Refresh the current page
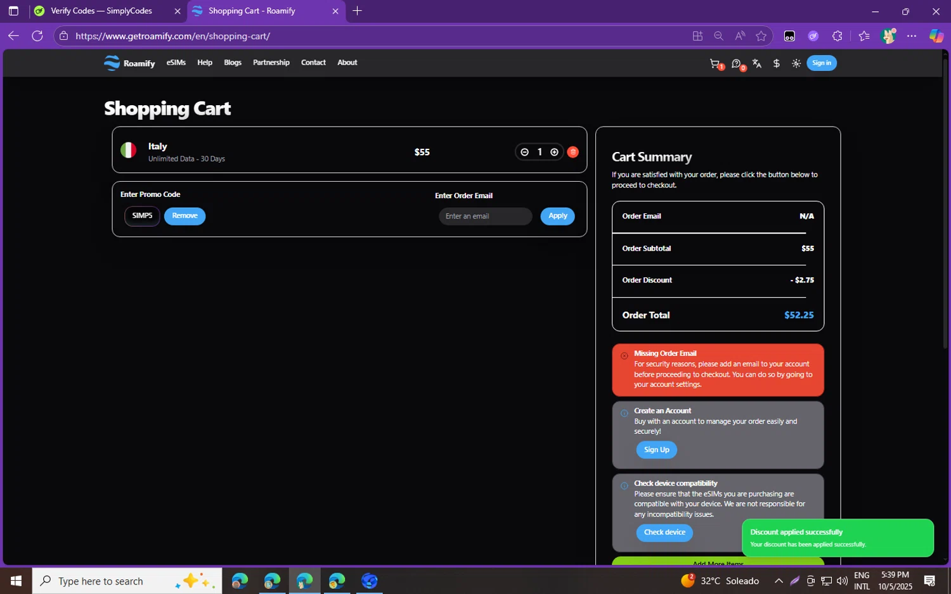Viewport: 951px width, 594px height. [37, 36]
